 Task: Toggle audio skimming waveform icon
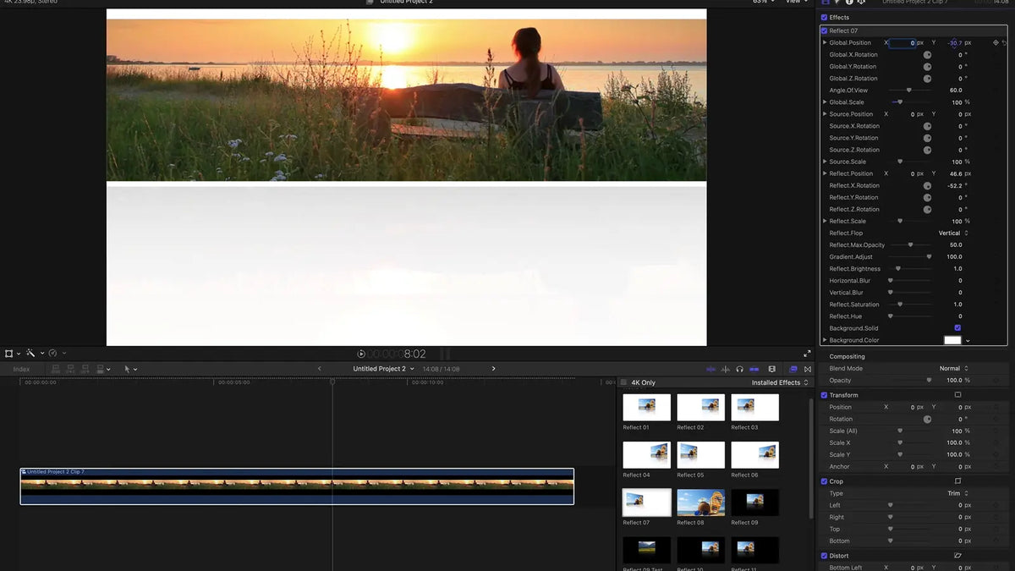(725, 369)
